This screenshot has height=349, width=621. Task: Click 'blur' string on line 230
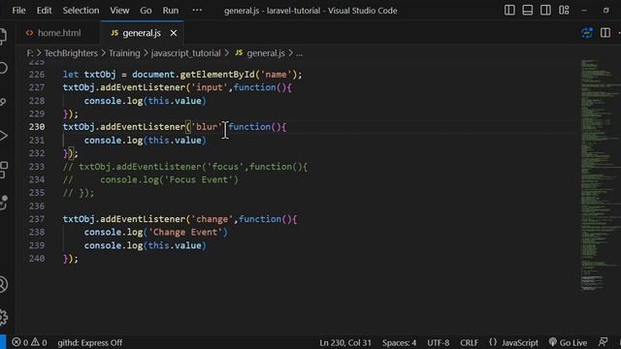click(x=207, y=127)
